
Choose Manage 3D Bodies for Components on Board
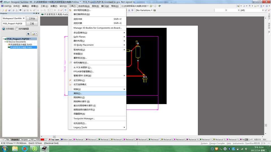pos(97,28)
